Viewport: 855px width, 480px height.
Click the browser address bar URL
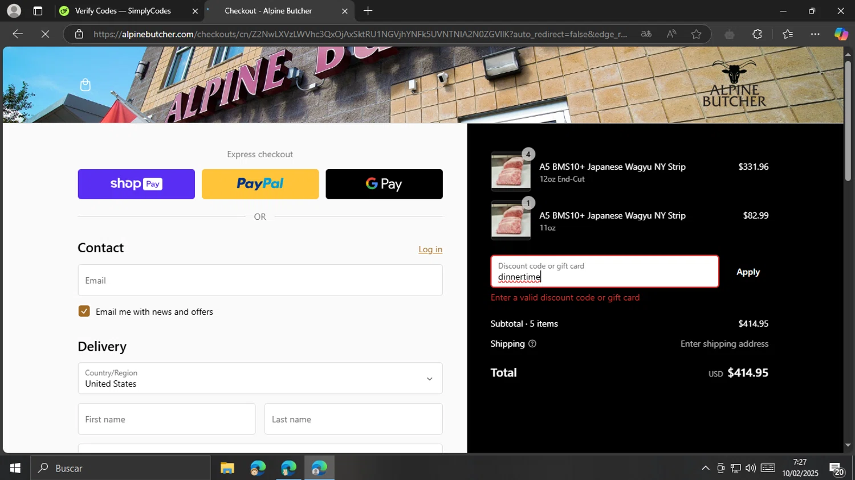tap(360, 34)
